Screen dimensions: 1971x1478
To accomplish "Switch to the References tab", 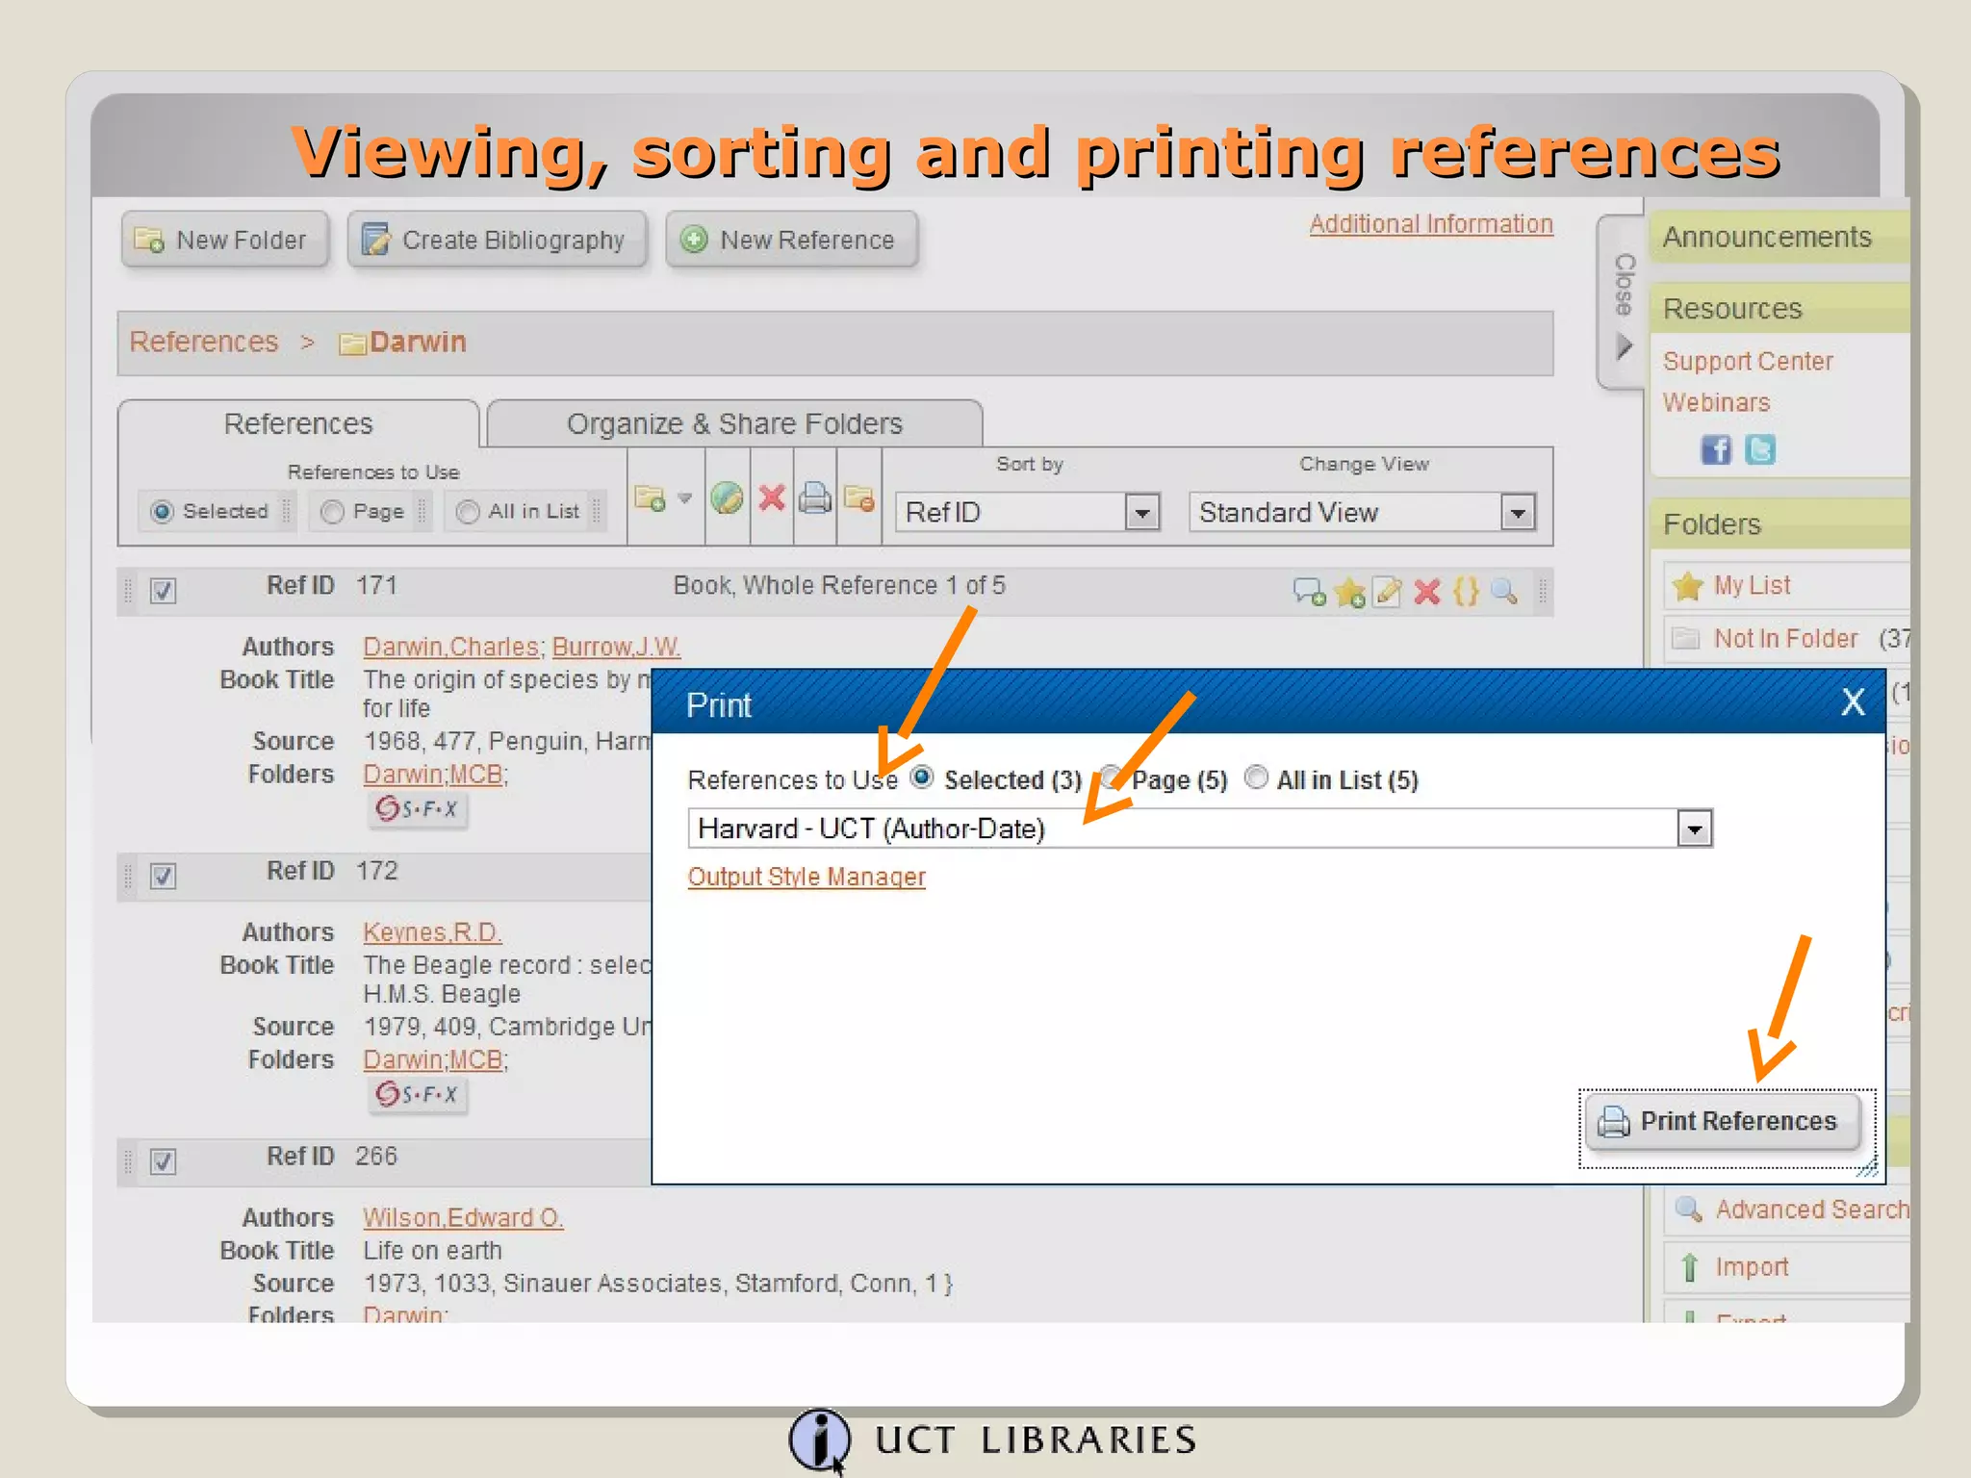I will pyautogui.click(x=298, y=424).
